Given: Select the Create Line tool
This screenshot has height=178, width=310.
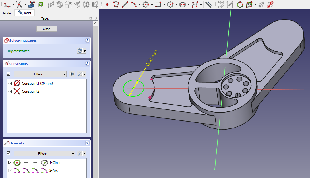Looking at the screenshot, I should pos(125,5).
